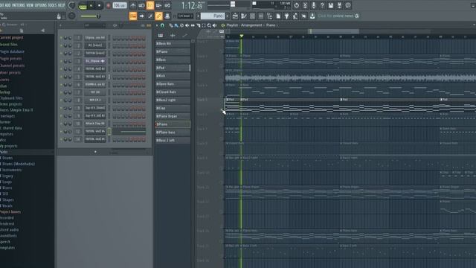Expand the Vocals folder in browser

(x=7, y=206)
